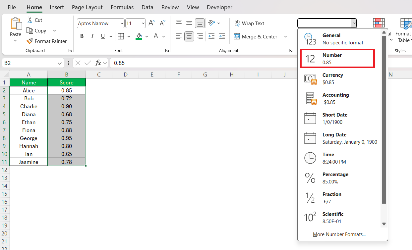This screenshot has width=412, height=250.
Task: Open the font size dropdown
Action: click(143, 23)
